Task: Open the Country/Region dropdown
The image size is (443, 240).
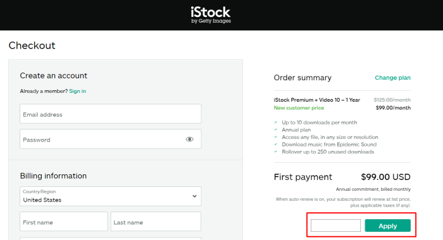Action: pos(111,196)
